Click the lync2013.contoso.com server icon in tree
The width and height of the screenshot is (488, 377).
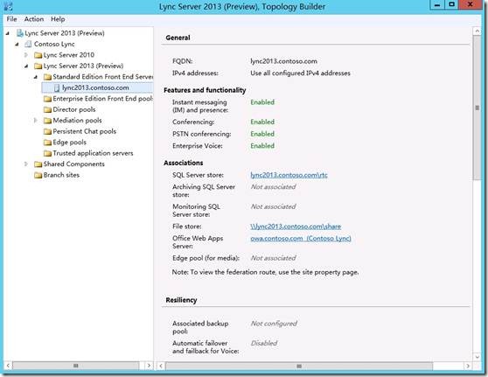pos(57,88)
